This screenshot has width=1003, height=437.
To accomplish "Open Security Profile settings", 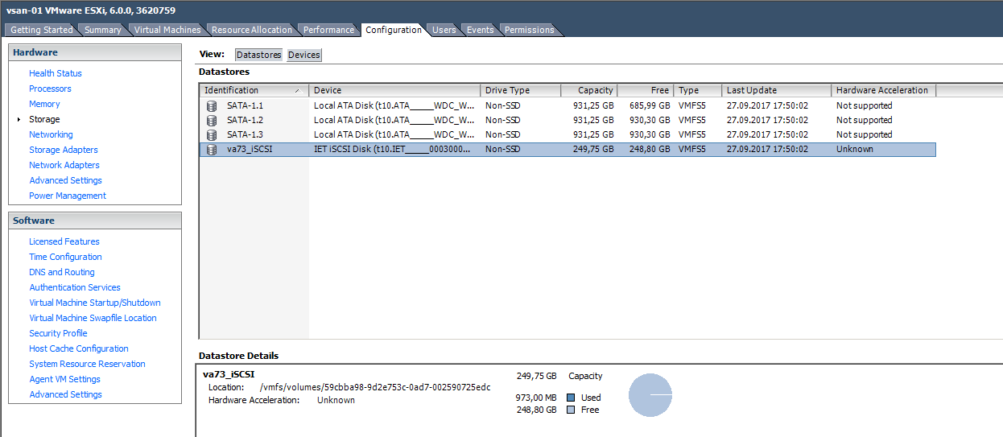I will (58, 333).
